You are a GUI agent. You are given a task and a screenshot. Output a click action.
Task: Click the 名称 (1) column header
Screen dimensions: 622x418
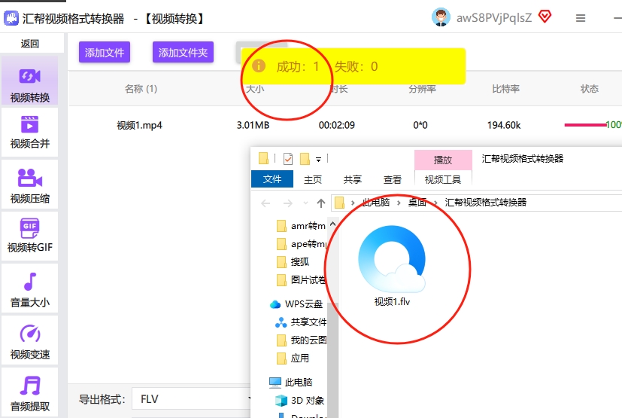[x=141, y=89]
